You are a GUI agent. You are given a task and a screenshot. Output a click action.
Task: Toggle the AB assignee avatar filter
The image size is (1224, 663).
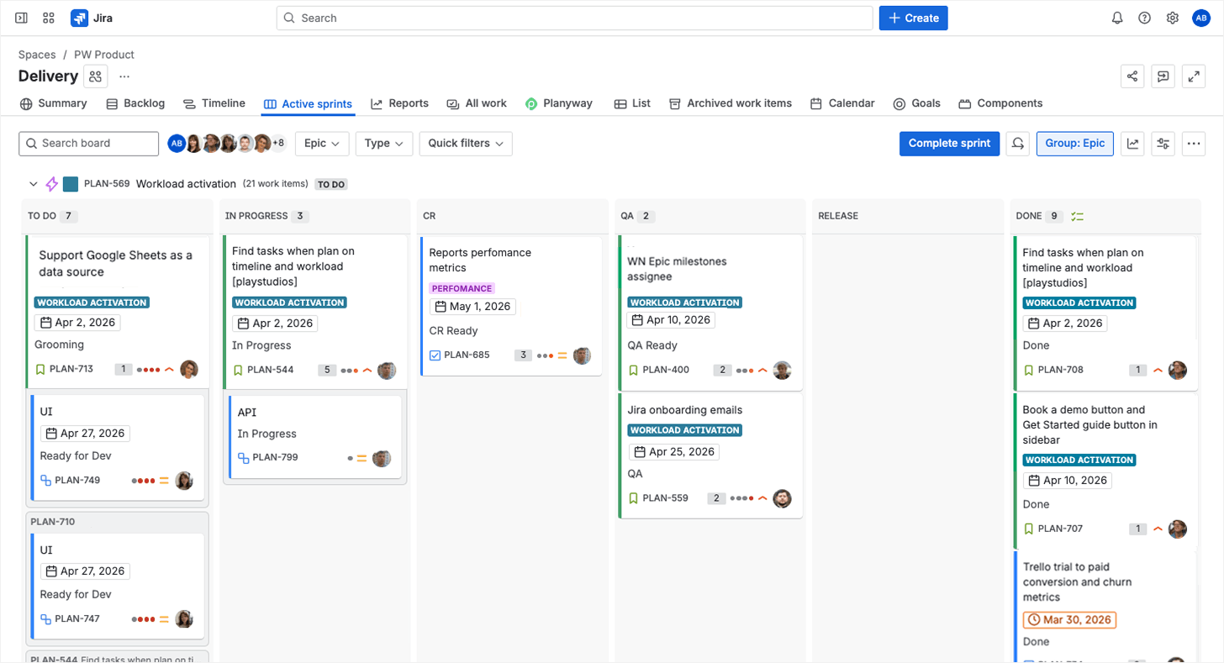pyautogui.click(x=177, y=144)
